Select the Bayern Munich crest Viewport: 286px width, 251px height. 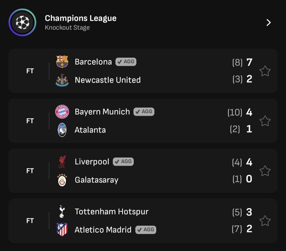[x=62, y=112]
